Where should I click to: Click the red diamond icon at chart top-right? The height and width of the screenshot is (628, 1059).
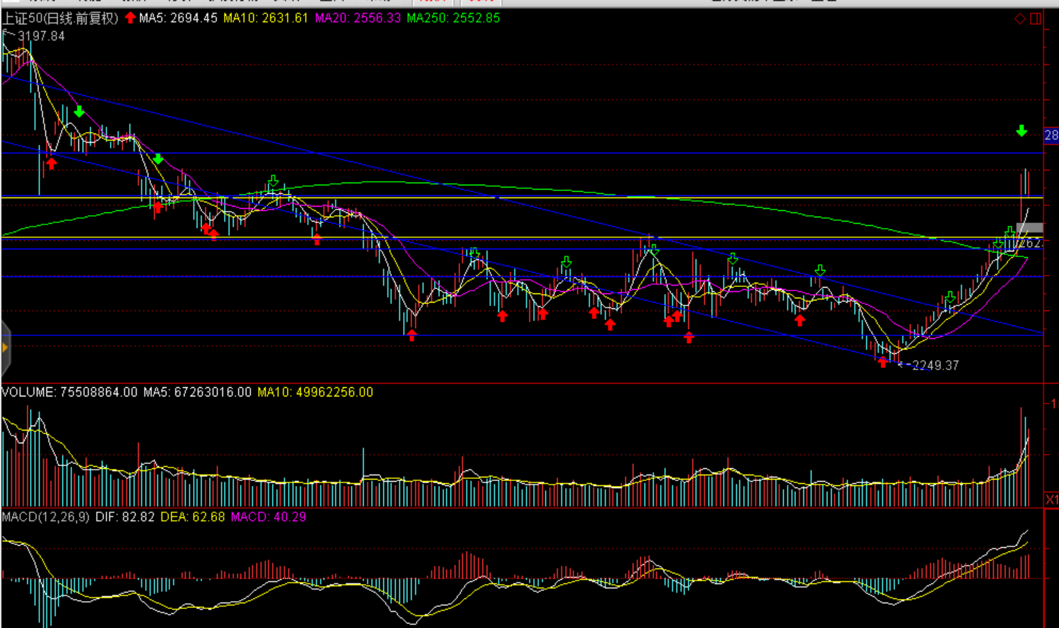click(1020, 18)
